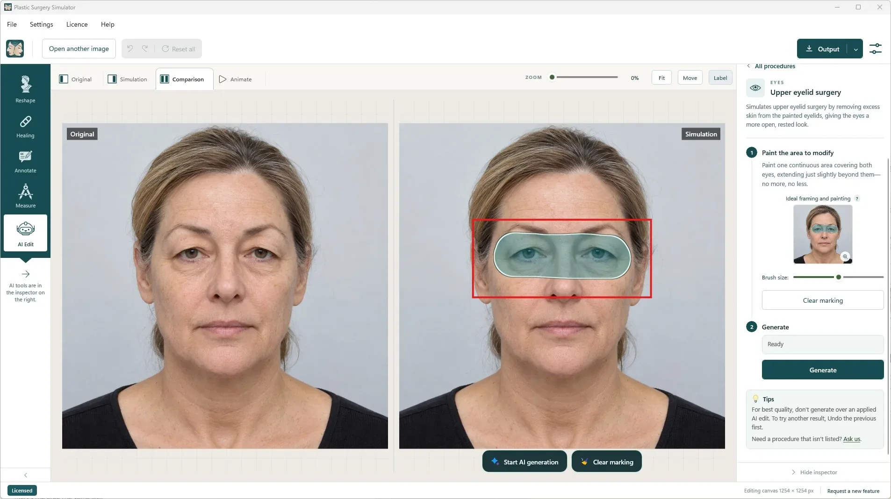Toggle the Move mode button
Viewport: 891px width, 499px height.
(690, 78)
